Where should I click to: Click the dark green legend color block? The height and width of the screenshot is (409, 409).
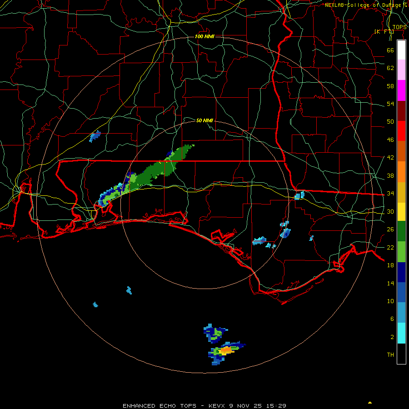point(401,231)
